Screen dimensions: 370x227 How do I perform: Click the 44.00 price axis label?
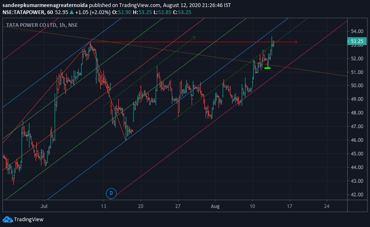point(357,167)
